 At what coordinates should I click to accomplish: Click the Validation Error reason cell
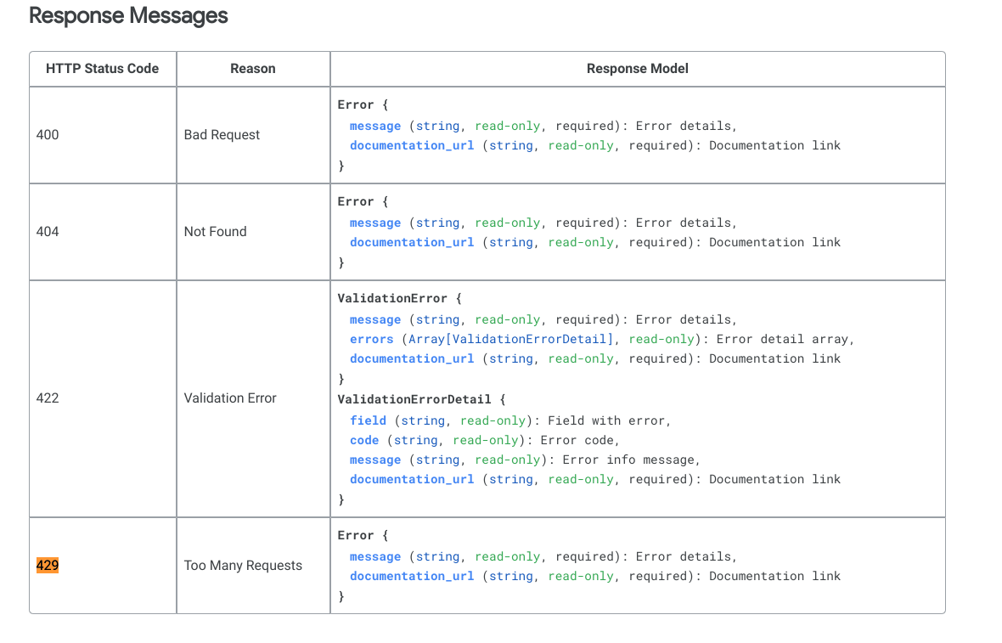coord(230,398)
